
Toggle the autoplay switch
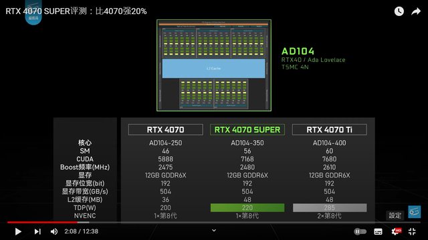coord(360,231)
